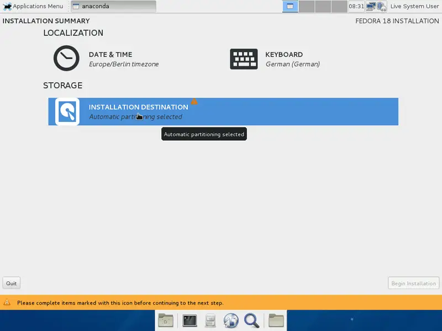Switch to the third workspace
The image size is (442, 331).
[323, 6]
